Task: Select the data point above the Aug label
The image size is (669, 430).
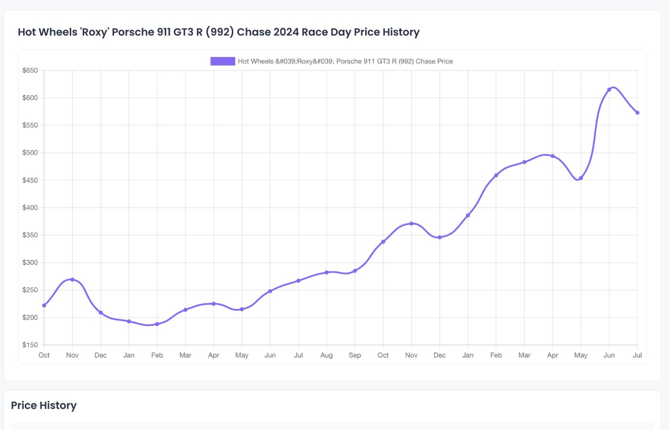Action: click(327, 272)
